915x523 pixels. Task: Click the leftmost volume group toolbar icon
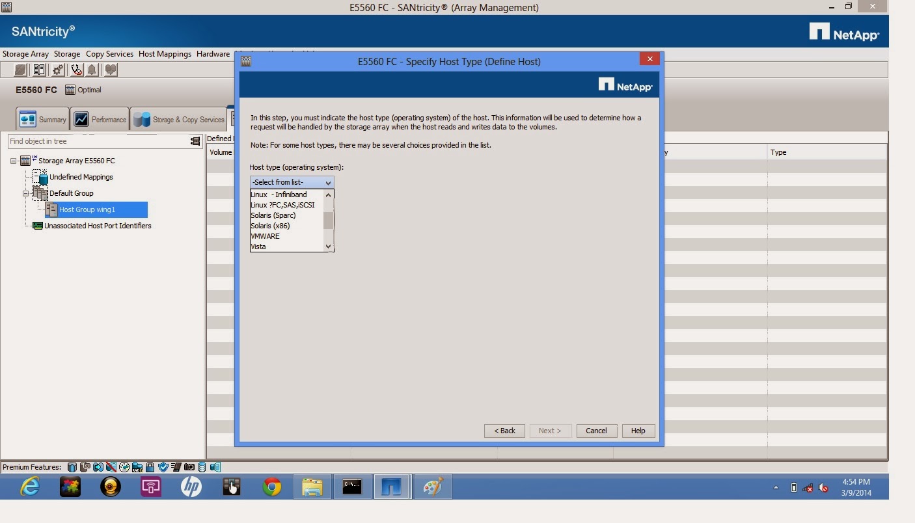(x=20, y=70)
